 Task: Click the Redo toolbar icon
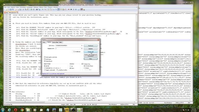point(34,10)
